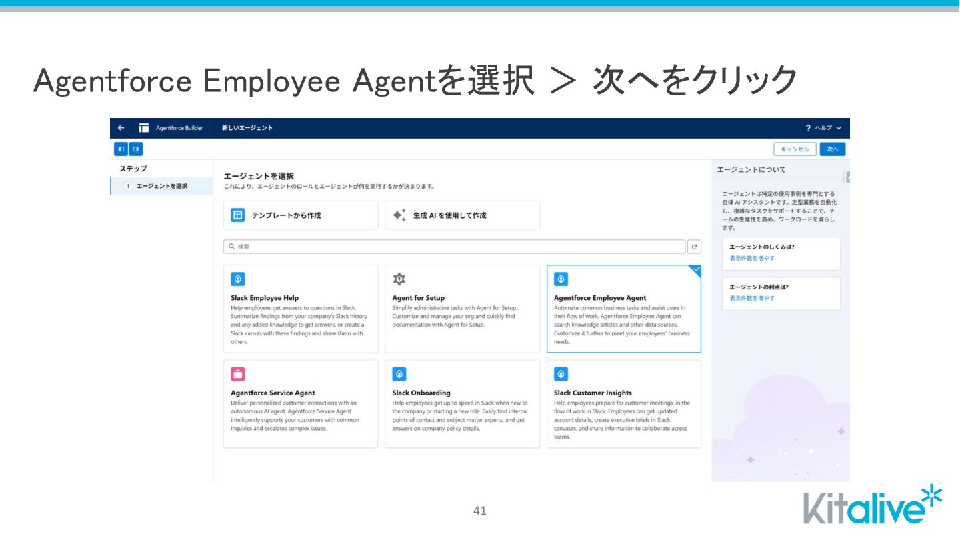
Task: Select the Agent for Setup card
Action: (x=462, y=309)
